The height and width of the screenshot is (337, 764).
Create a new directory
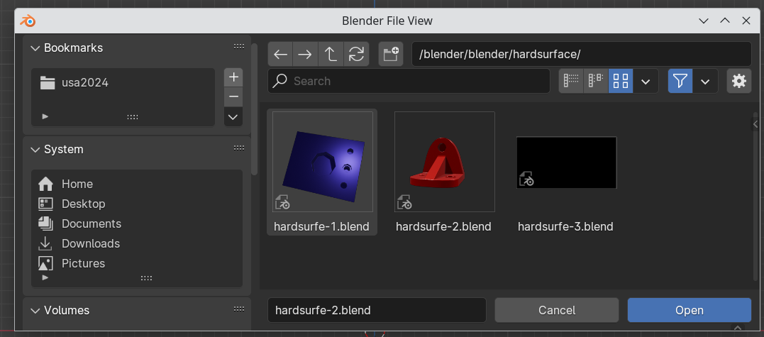point(391,54)
